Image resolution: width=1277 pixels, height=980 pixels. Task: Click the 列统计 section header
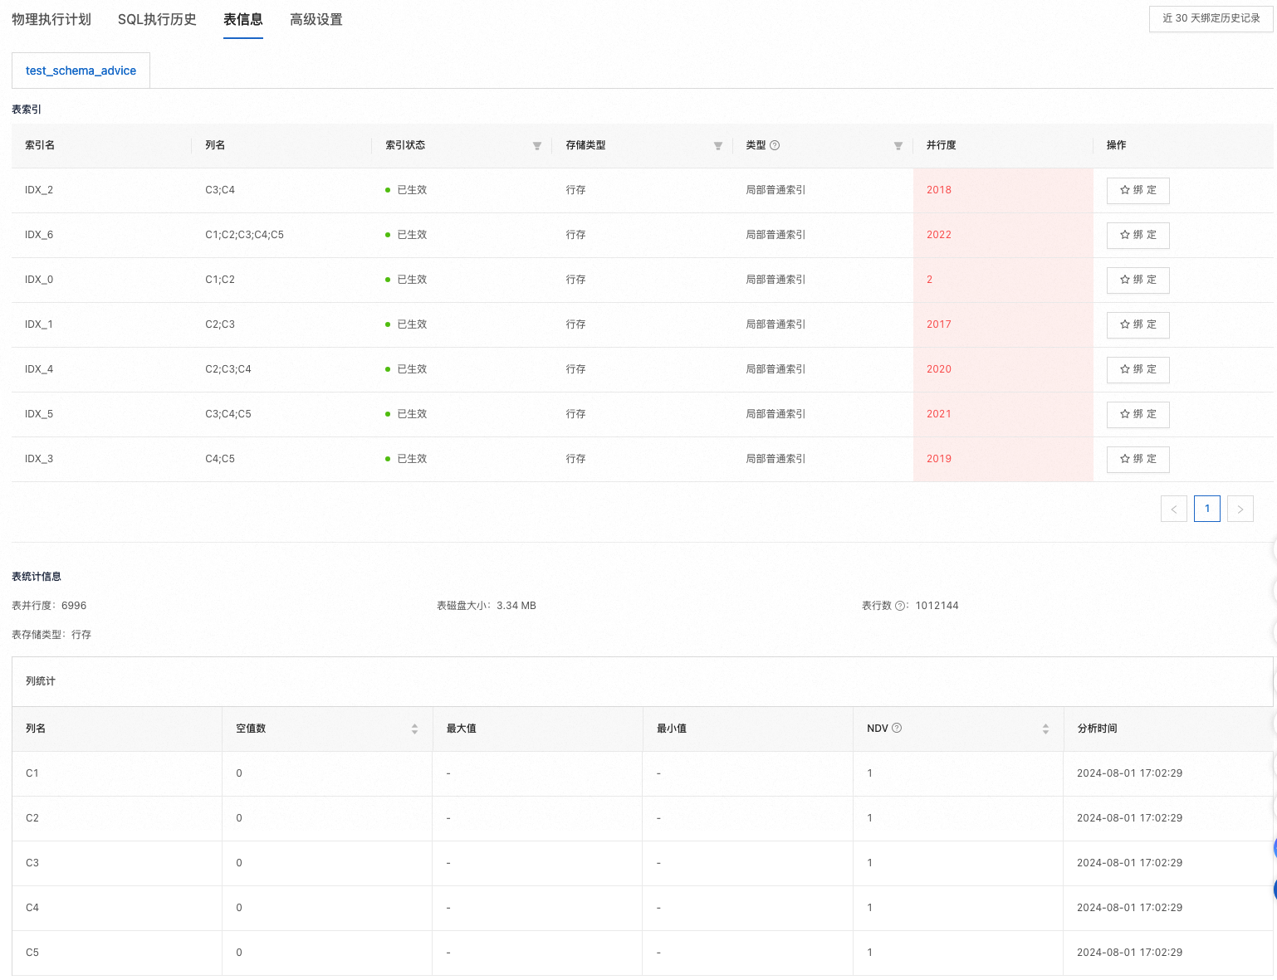[41, 681]
